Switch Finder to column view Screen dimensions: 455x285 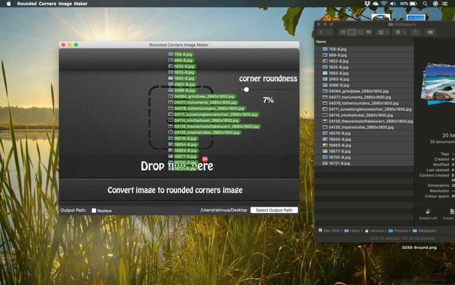click(360, 32)
